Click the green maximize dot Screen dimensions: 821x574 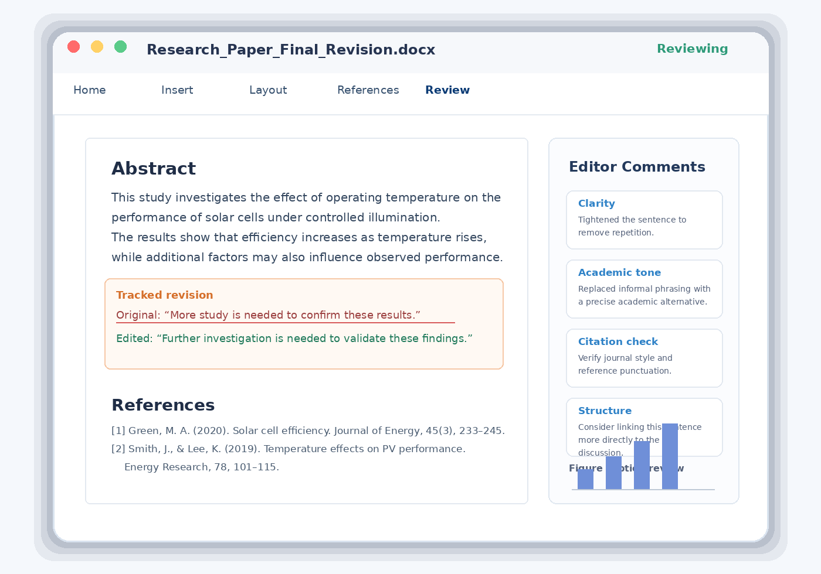120,46
